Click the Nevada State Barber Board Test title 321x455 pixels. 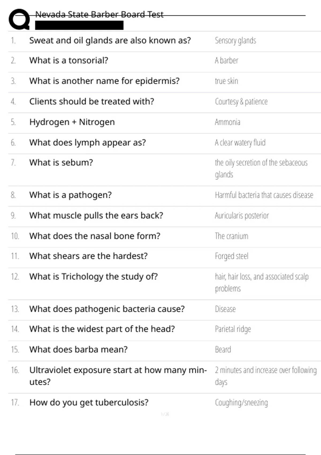click(x=99, y=14)
